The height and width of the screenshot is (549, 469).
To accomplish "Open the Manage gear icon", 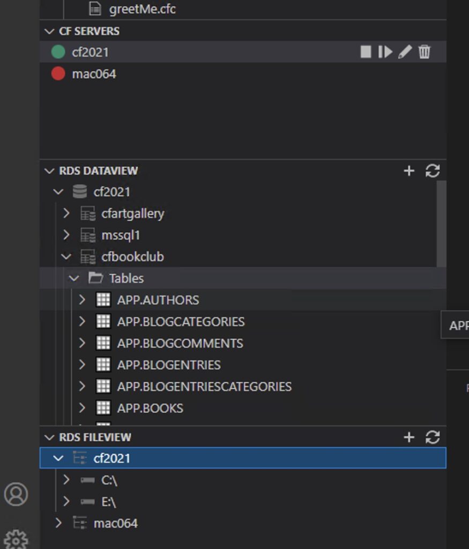I will coord(16,539).
